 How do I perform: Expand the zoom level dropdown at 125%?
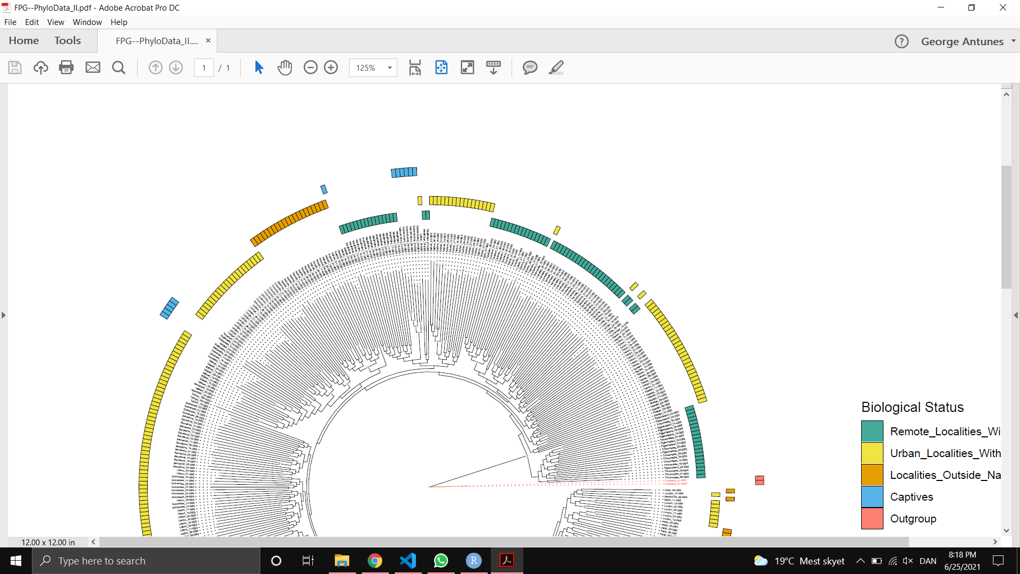click(x=389, y=67)
